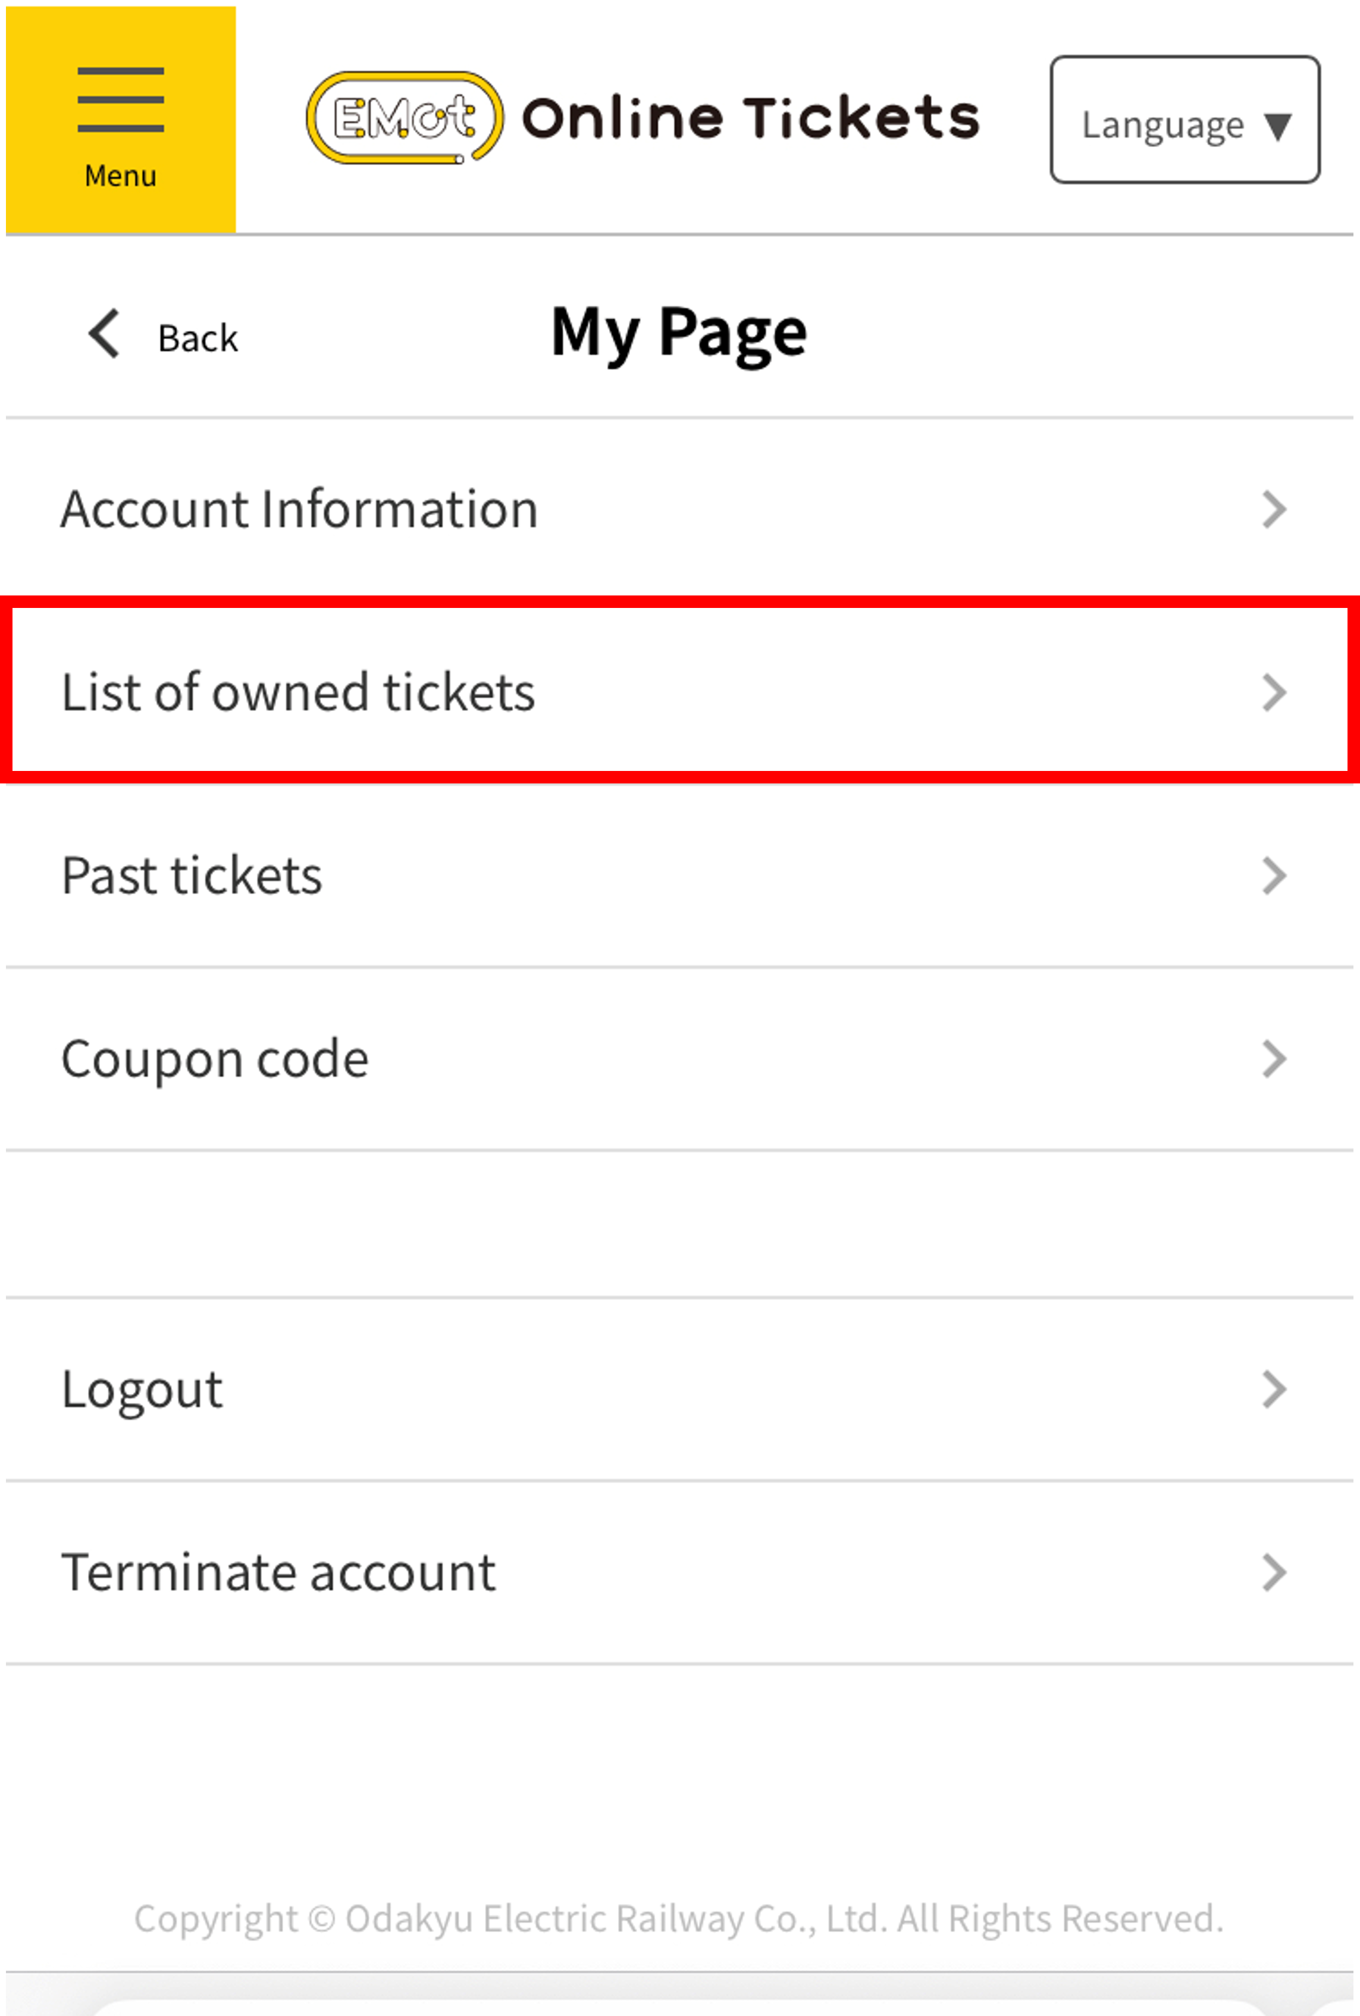Select Terminate account
Image resolution: width=1360 pixels, height=2016 pixels.
(x=278, y=1572)
